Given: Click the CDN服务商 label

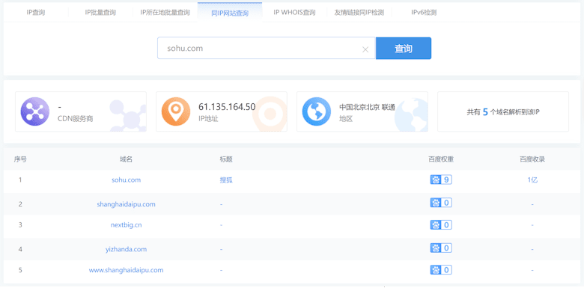Looking at the screenshot, I should [75, 119].
